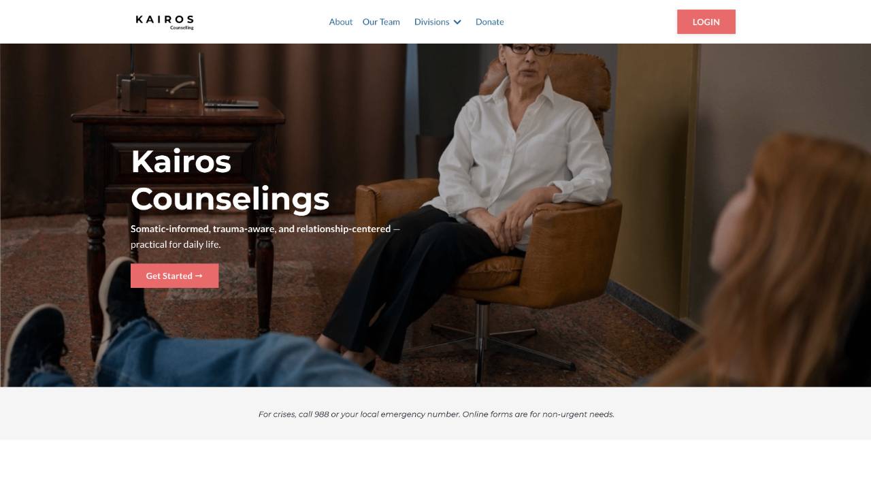Click the small Counseling word under KAIROS
Viewport: 871px width, 490px height.
[x=182, y=28]
